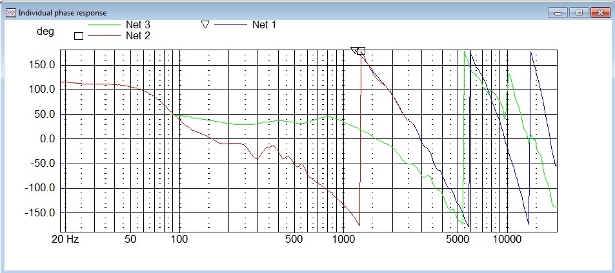Click the deg y-axis unit label
The width and height of the screenshot is (615, 273).
click(45, 31)
